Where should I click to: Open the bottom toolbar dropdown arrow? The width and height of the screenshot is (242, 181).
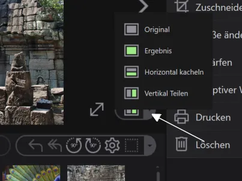150,145
